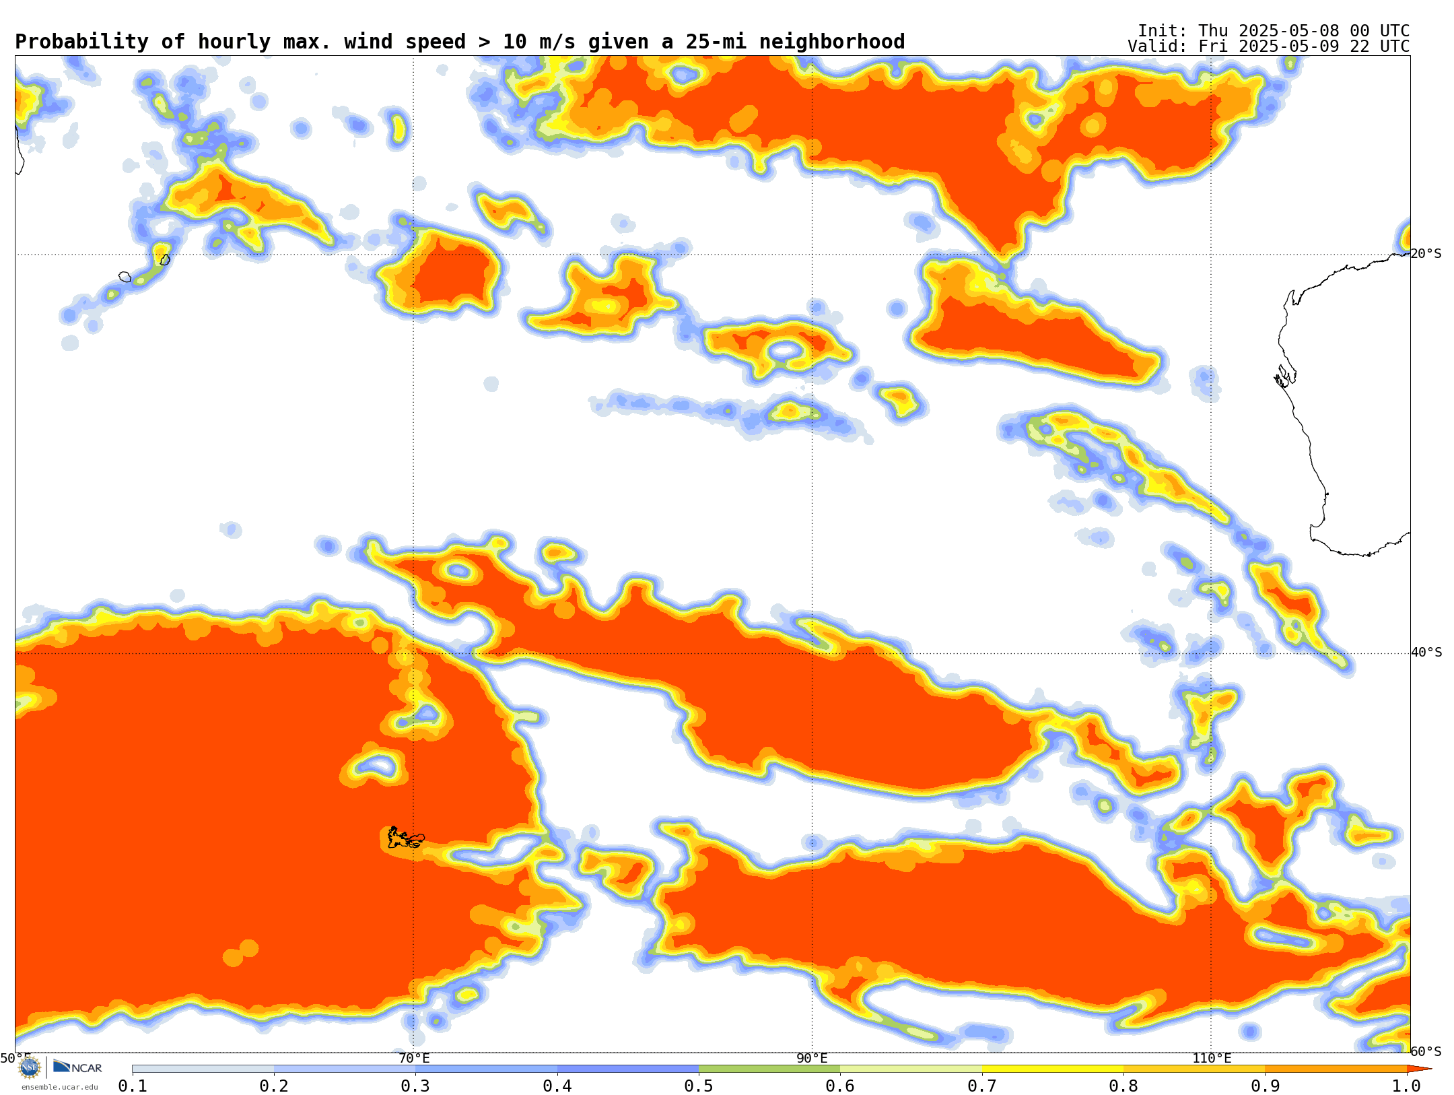Click the 0.4 colorbar tick label

[x=557, y=1086]
